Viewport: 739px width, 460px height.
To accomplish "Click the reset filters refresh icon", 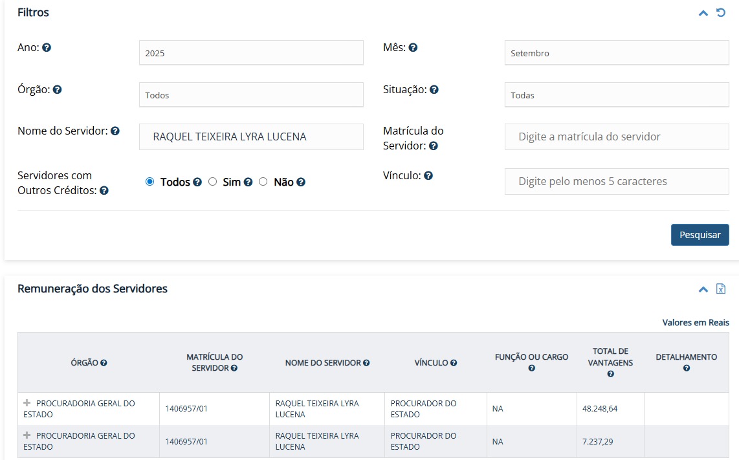I will (721, 13).
